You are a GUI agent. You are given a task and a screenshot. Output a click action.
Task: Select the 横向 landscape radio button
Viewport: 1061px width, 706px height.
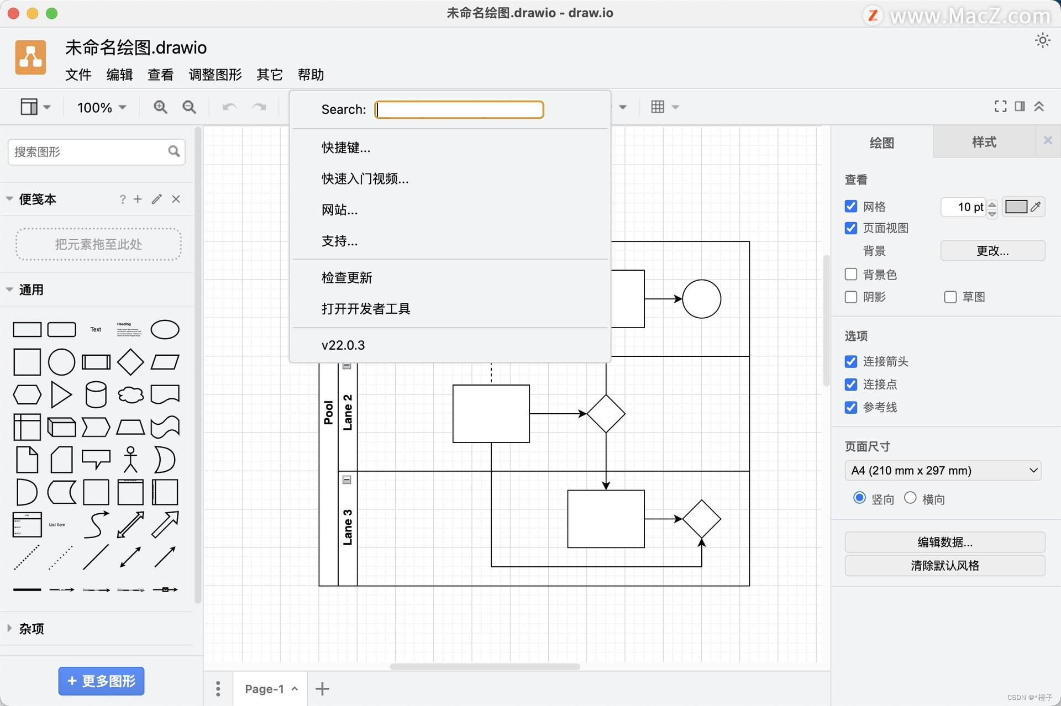click(910, 498)
